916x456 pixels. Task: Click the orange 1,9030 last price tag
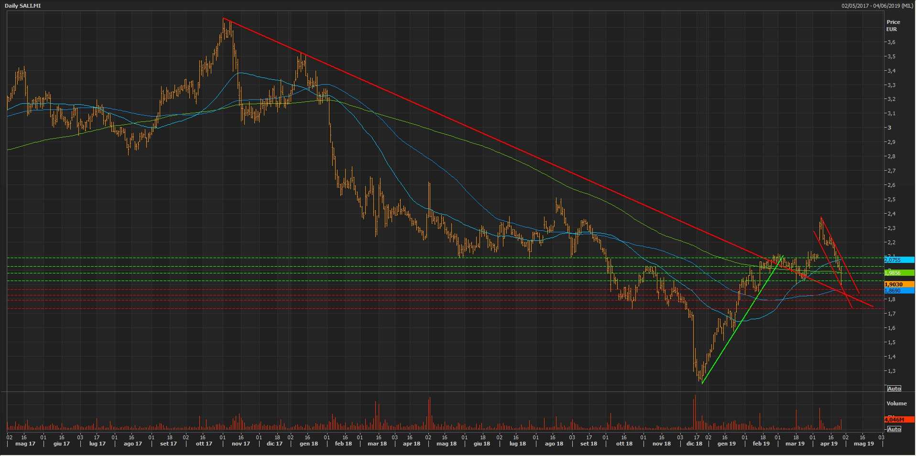click(x=898, y=284)
